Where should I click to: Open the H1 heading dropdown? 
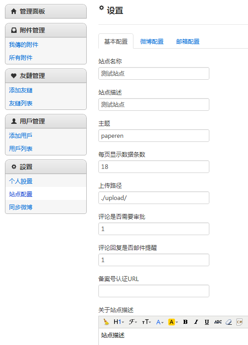click(x=119, y=322)
